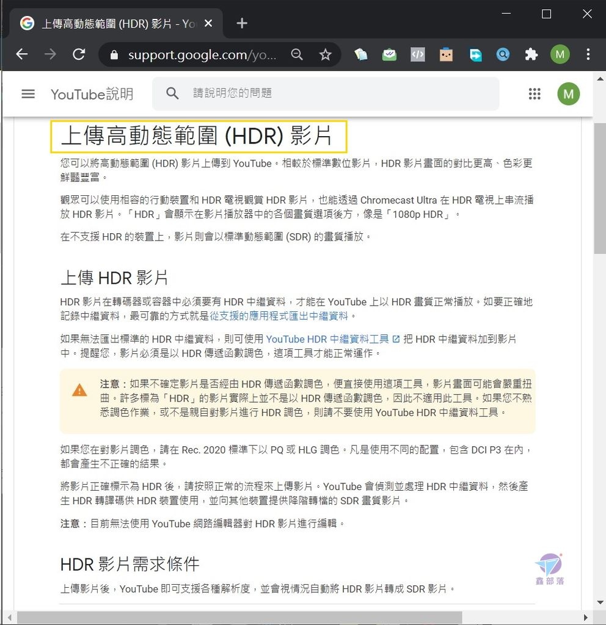Screen dimensions: 606x625
Task: Open the Extensions puzzle piece menu
Action: click(x=531, y=54)
